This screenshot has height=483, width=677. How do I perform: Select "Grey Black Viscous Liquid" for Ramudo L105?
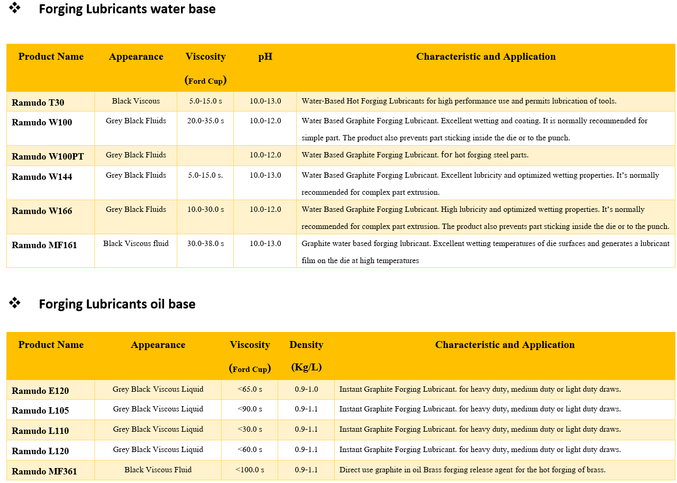[x=158, y=409]
